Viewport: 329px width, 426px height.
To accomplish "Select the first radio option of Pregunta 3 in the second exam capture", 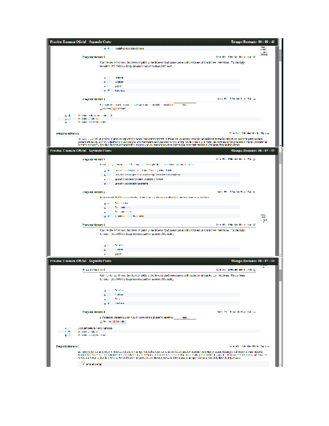I will (x=108, y=245).
